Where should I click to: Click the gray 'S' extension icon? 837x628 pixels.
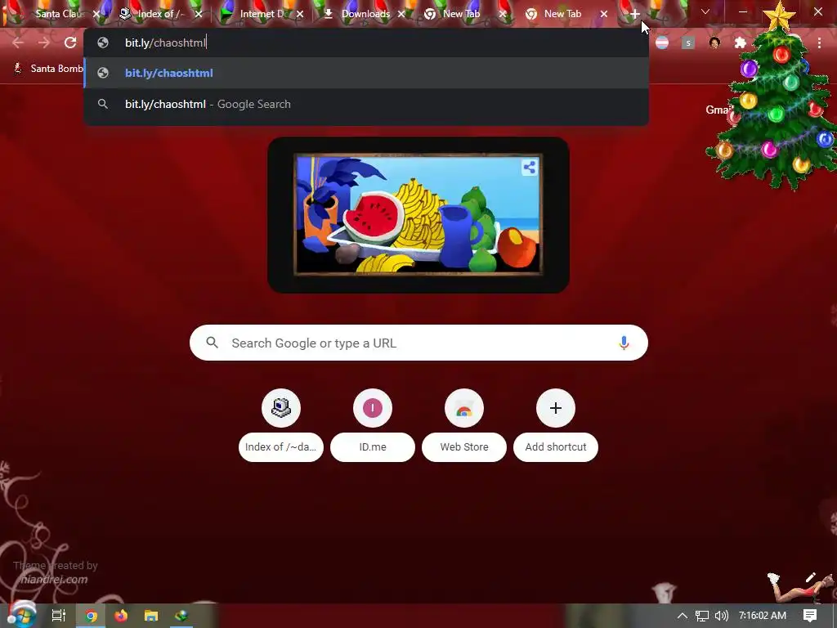coord(688,43)
